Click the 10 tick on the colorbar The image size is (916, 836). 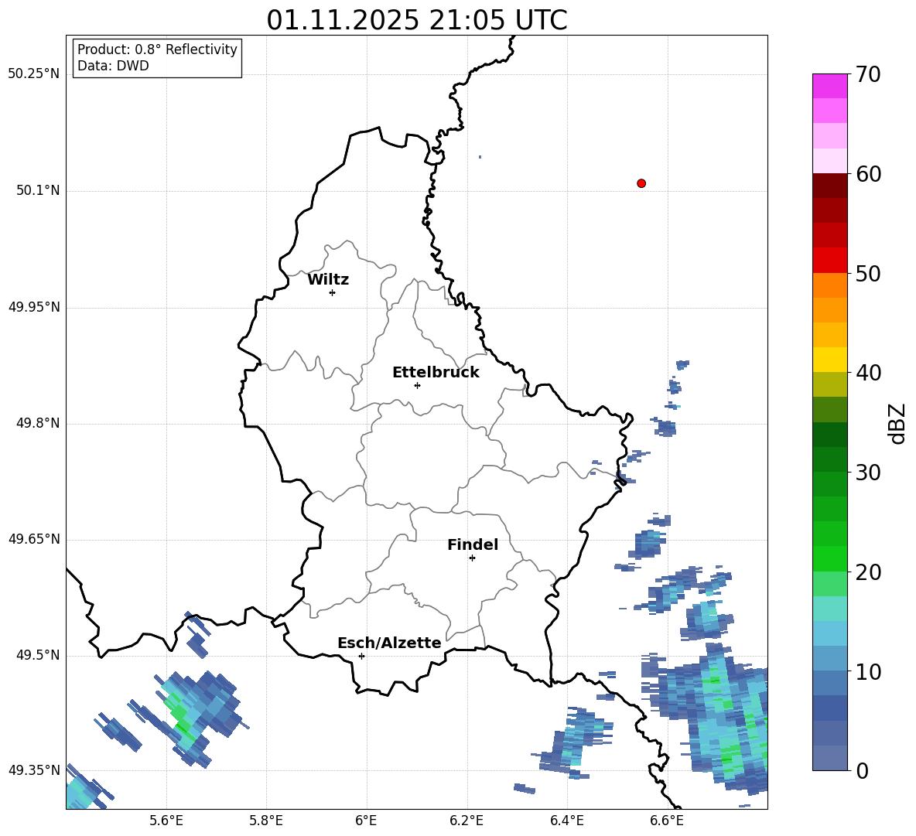click(x=868, y=672)
